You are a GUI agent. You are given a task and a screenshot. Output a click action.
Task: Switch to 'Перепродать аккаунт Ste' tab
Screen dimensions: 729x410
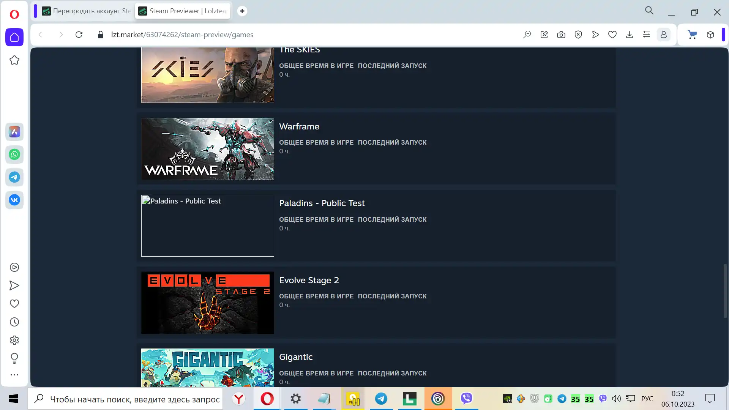(x=87, y=11)
